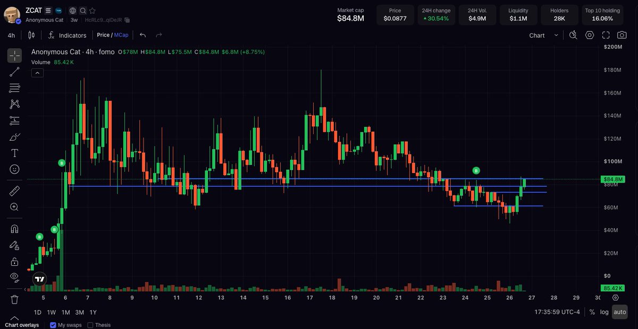Collapse the chart legend arrow
This screenshot has width=638, height=329.
click(37, 73)
